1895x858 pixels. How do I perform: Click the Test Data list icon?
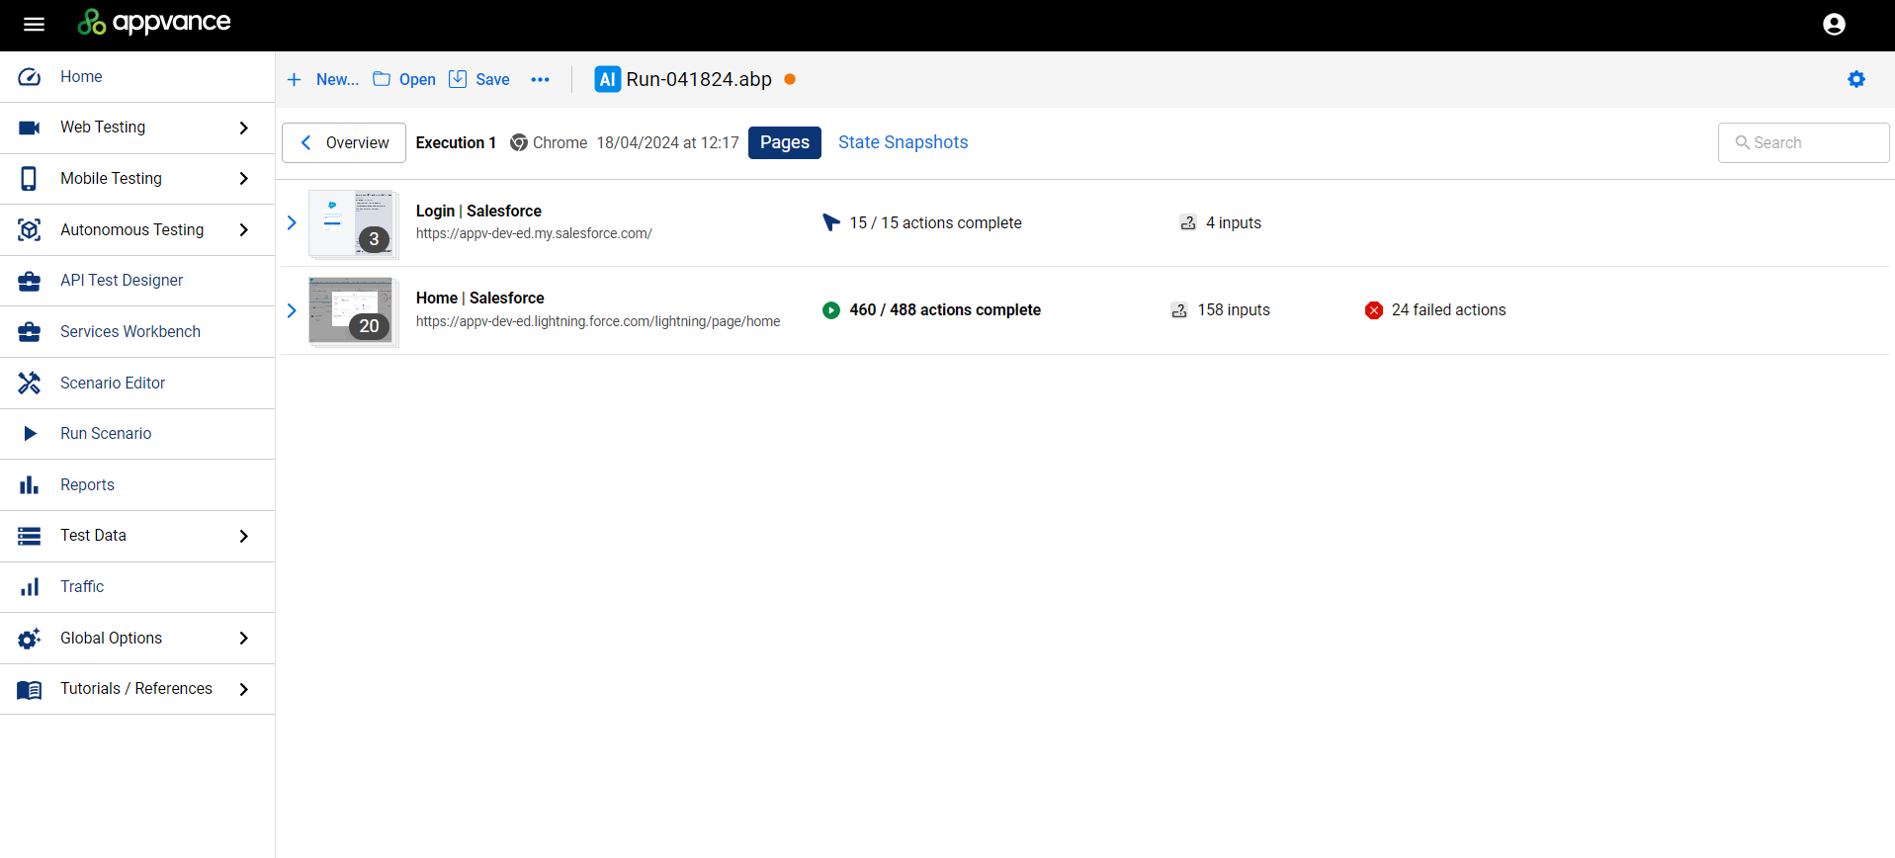(x=30, y=536)
